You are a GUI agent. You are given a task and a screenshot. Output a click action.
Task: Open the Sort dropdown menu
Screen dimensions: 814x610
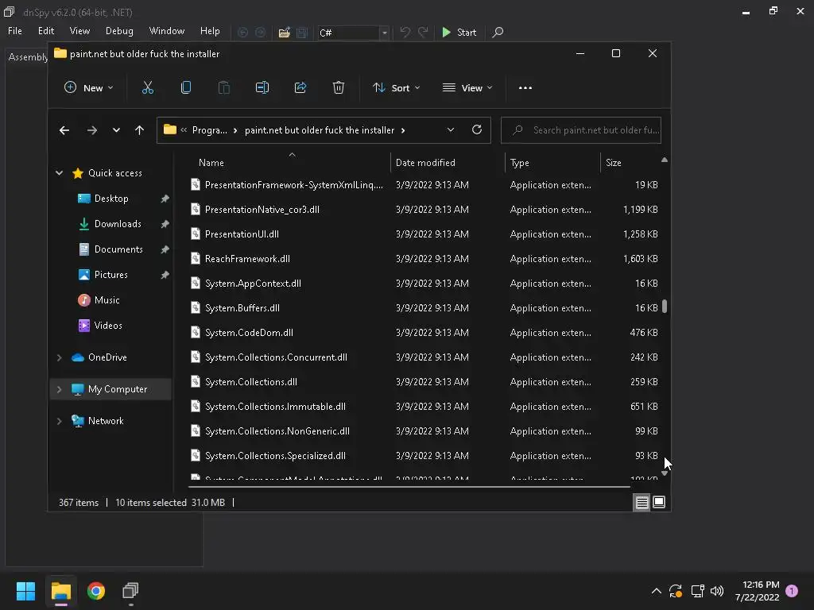click(396, 87)
